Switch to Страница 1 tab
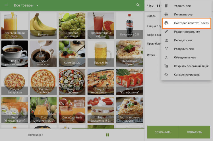The image size is (213, 141). [x=36, y=135]
